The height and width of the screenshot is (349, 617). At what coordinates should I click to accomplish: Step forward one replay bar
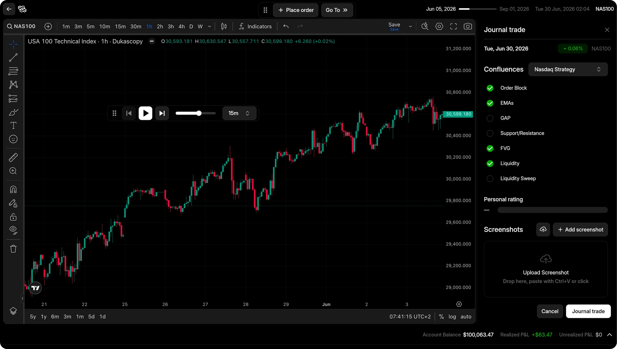click(x=162, y=113)
